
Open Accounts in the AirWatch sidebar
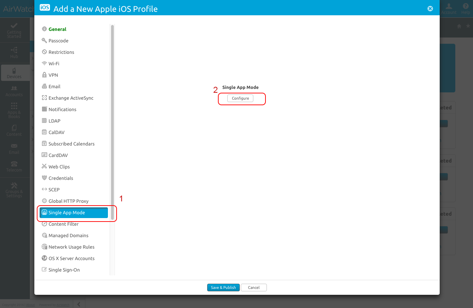14,91
